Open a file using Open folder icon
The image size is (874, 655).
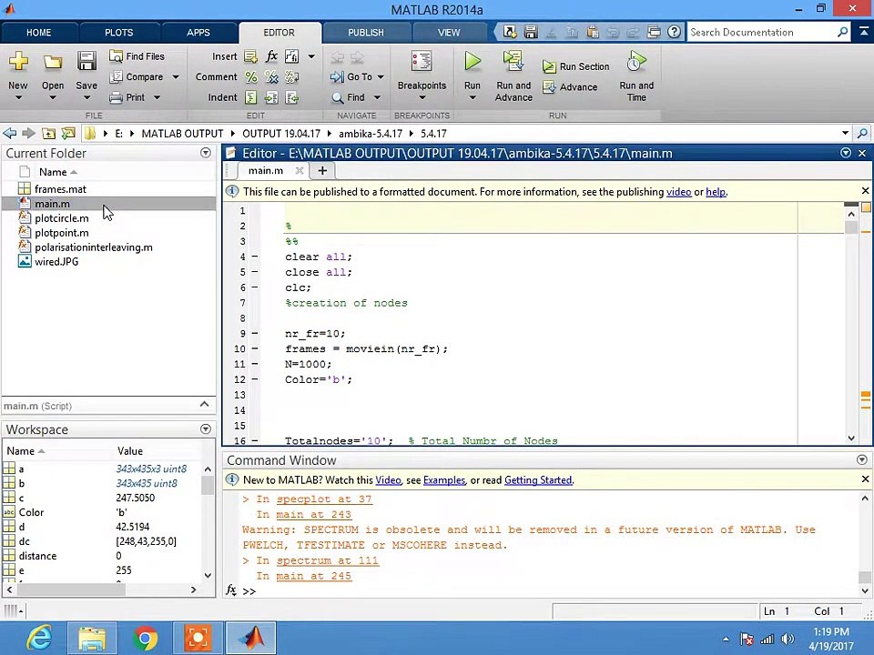pyautogui.click(x=53, y=61)
